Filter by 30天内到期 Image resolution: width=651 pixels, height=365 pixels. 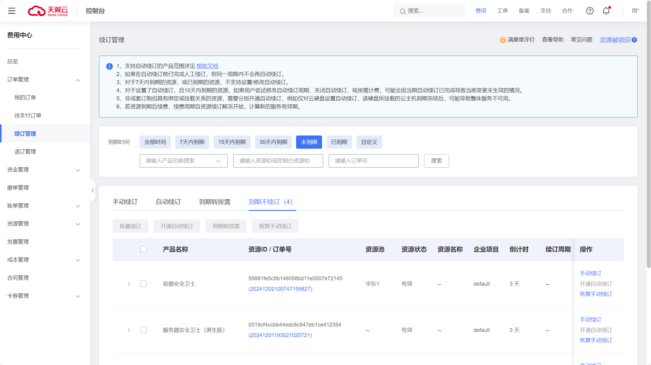tap(273, 142)
